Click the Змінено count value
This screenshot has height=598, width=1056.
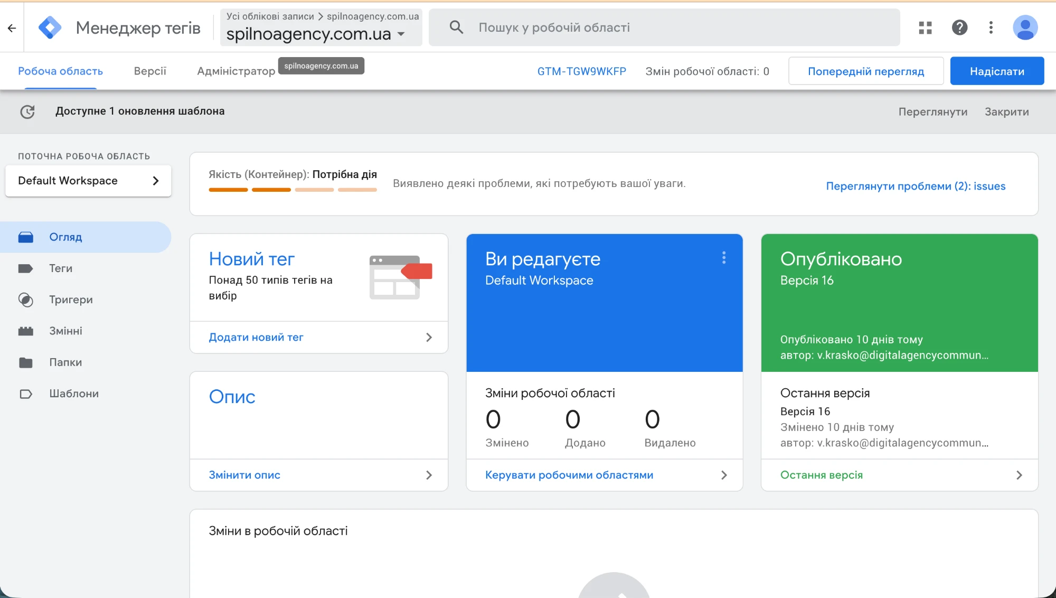pyautogui.click(x=493, y=419)
